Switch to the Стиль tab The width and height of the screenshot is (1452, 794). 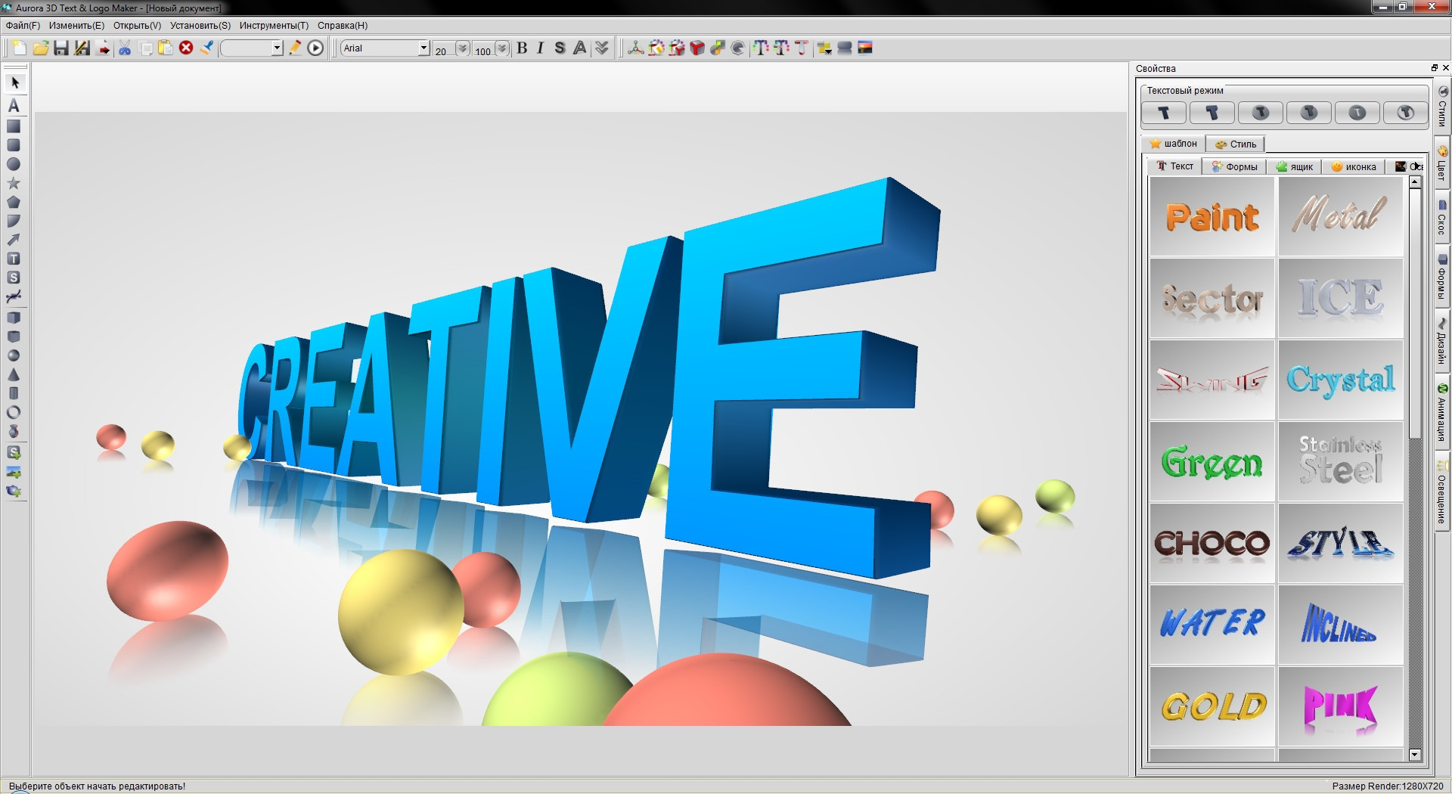1235,144
